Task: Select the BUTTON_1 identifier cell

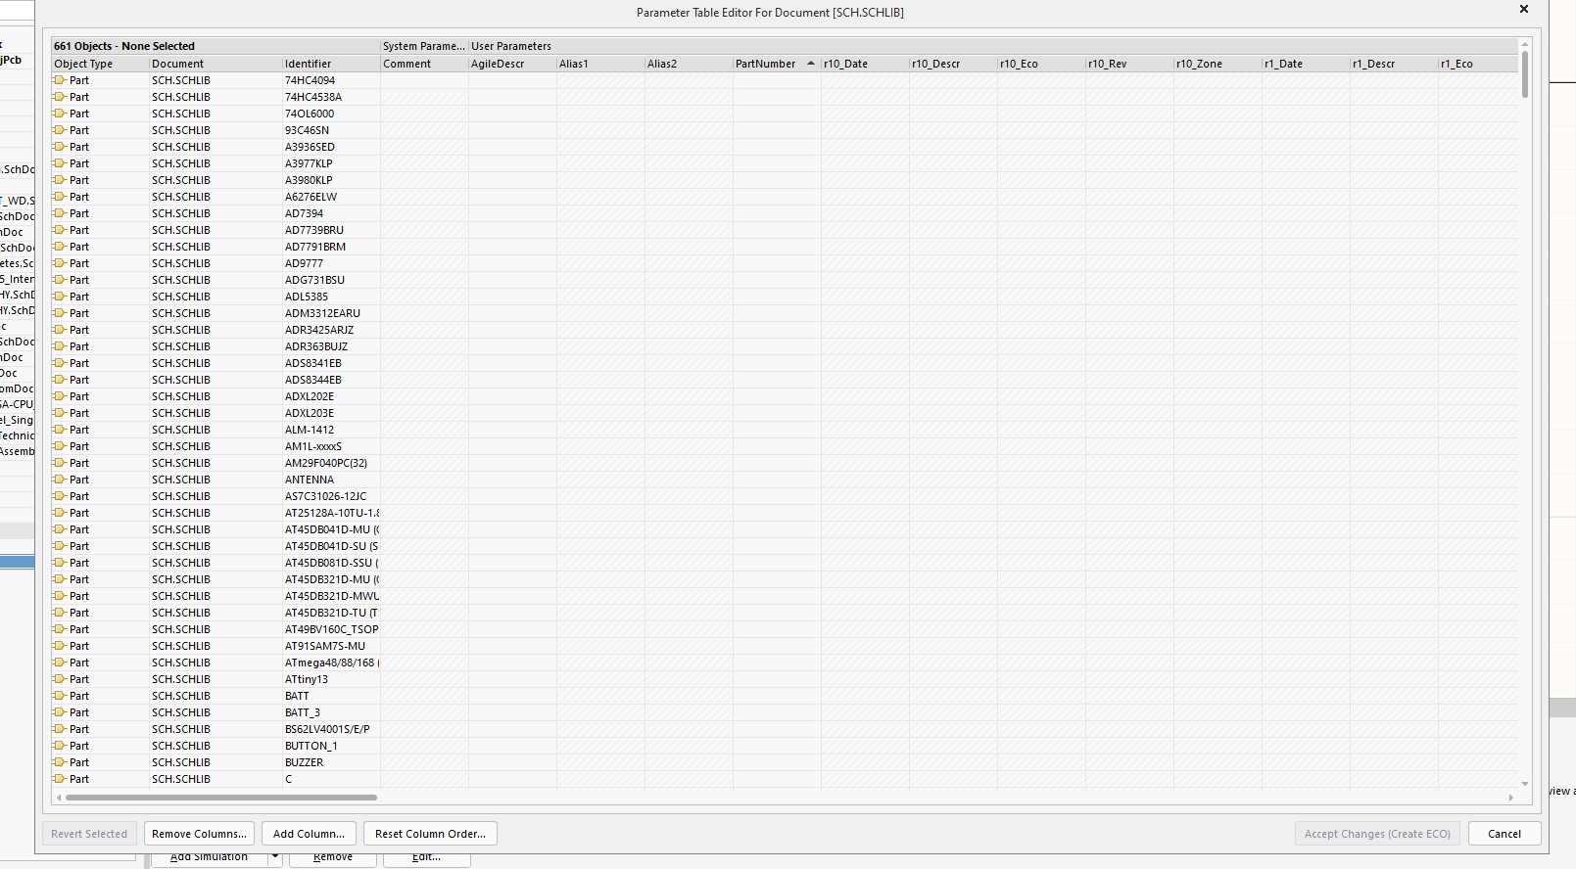Action: point(331,746)
